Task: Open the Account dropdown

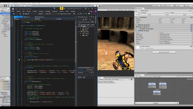Action: (x=169, y=6)
